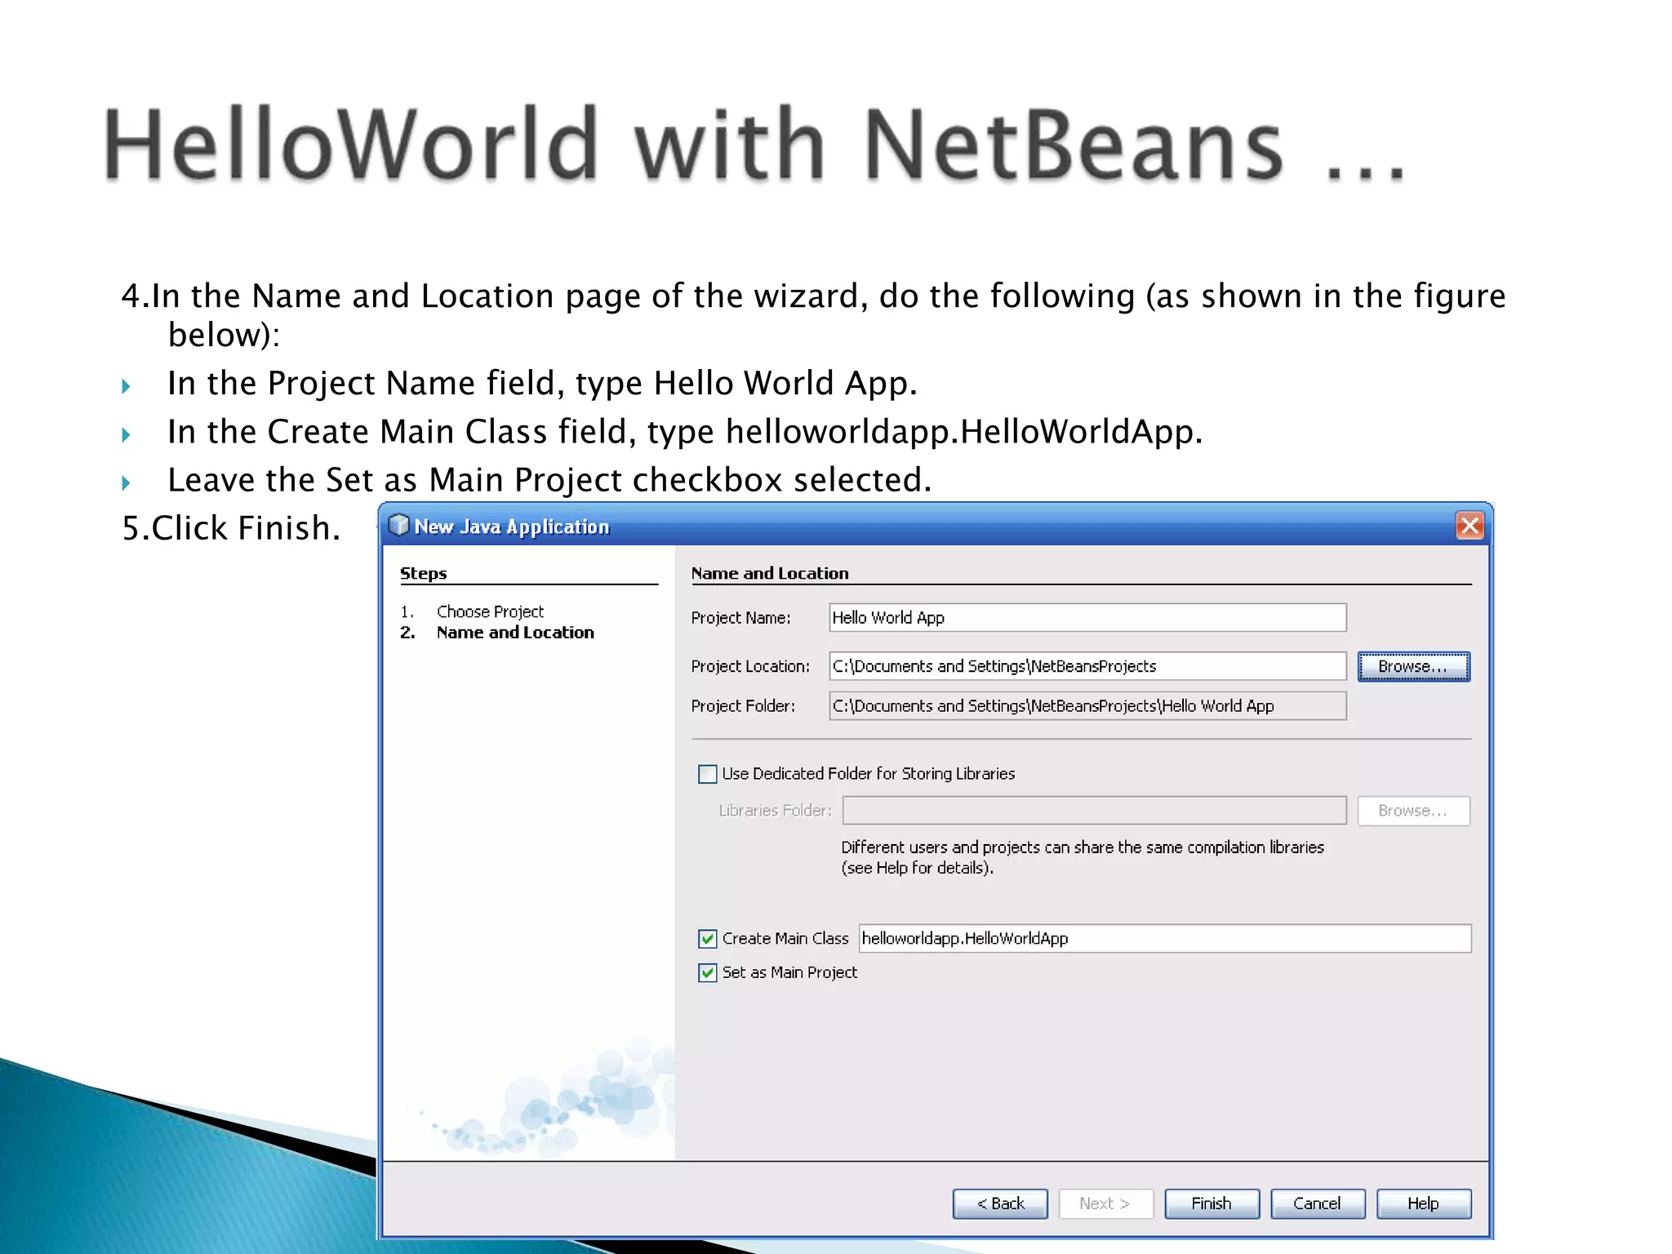Browse for the project location
The width and height of the screenshot is (1672, 1254).
tap(1414, 666)
